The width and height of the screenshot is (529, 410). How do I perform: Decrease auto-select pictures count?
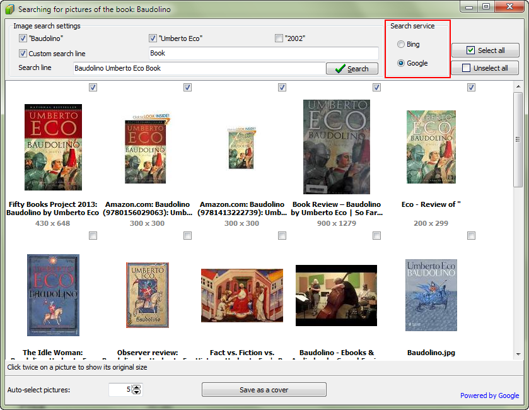point(137,392)
